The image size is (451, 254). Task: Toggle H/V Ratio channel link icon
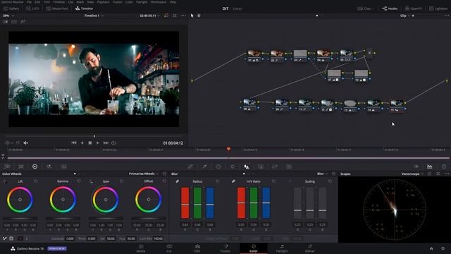pos(233,181)
